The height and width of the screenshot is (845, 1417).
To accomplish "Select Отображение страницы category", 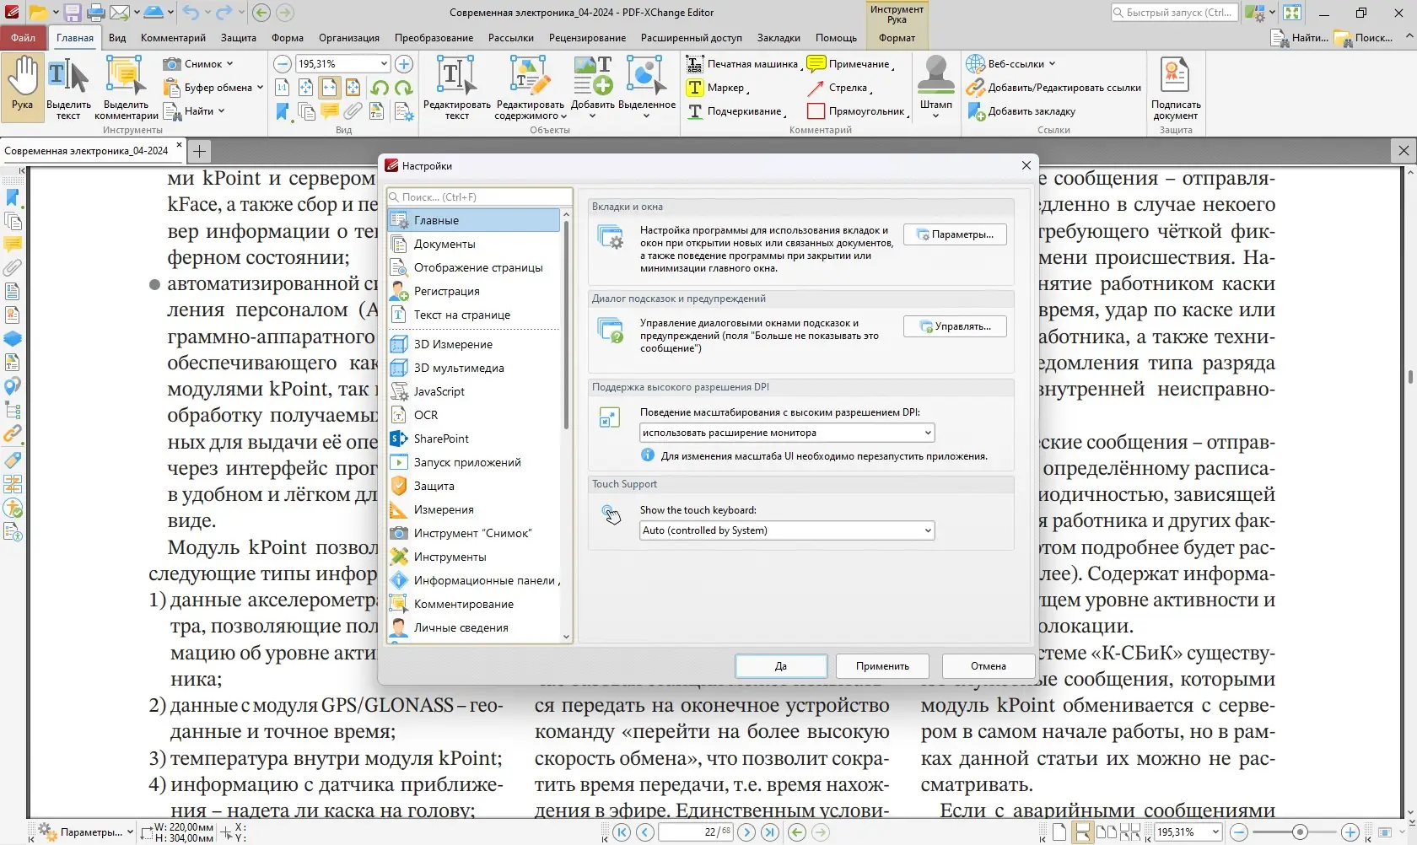I will pyautogui.click(x=473, y=267).
